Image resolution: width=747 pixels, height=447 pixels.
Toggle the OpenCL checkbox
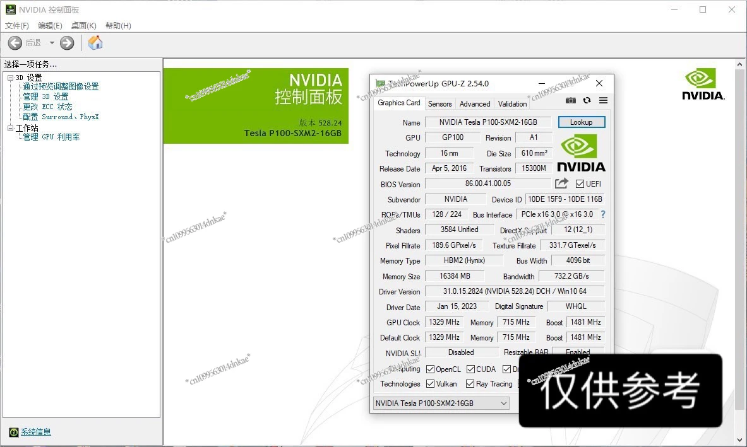(x=430, y=369)
